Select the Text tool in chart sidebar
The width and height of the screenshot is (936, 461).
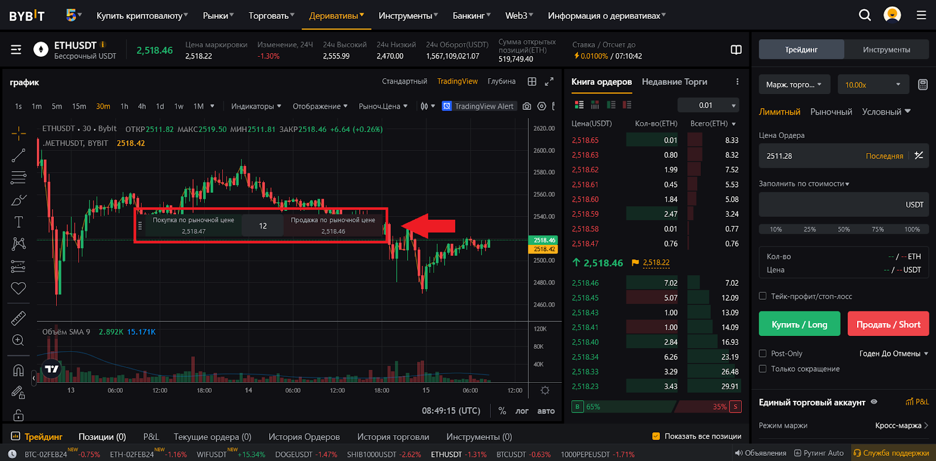pyautogui.click(x=18, y=222)
